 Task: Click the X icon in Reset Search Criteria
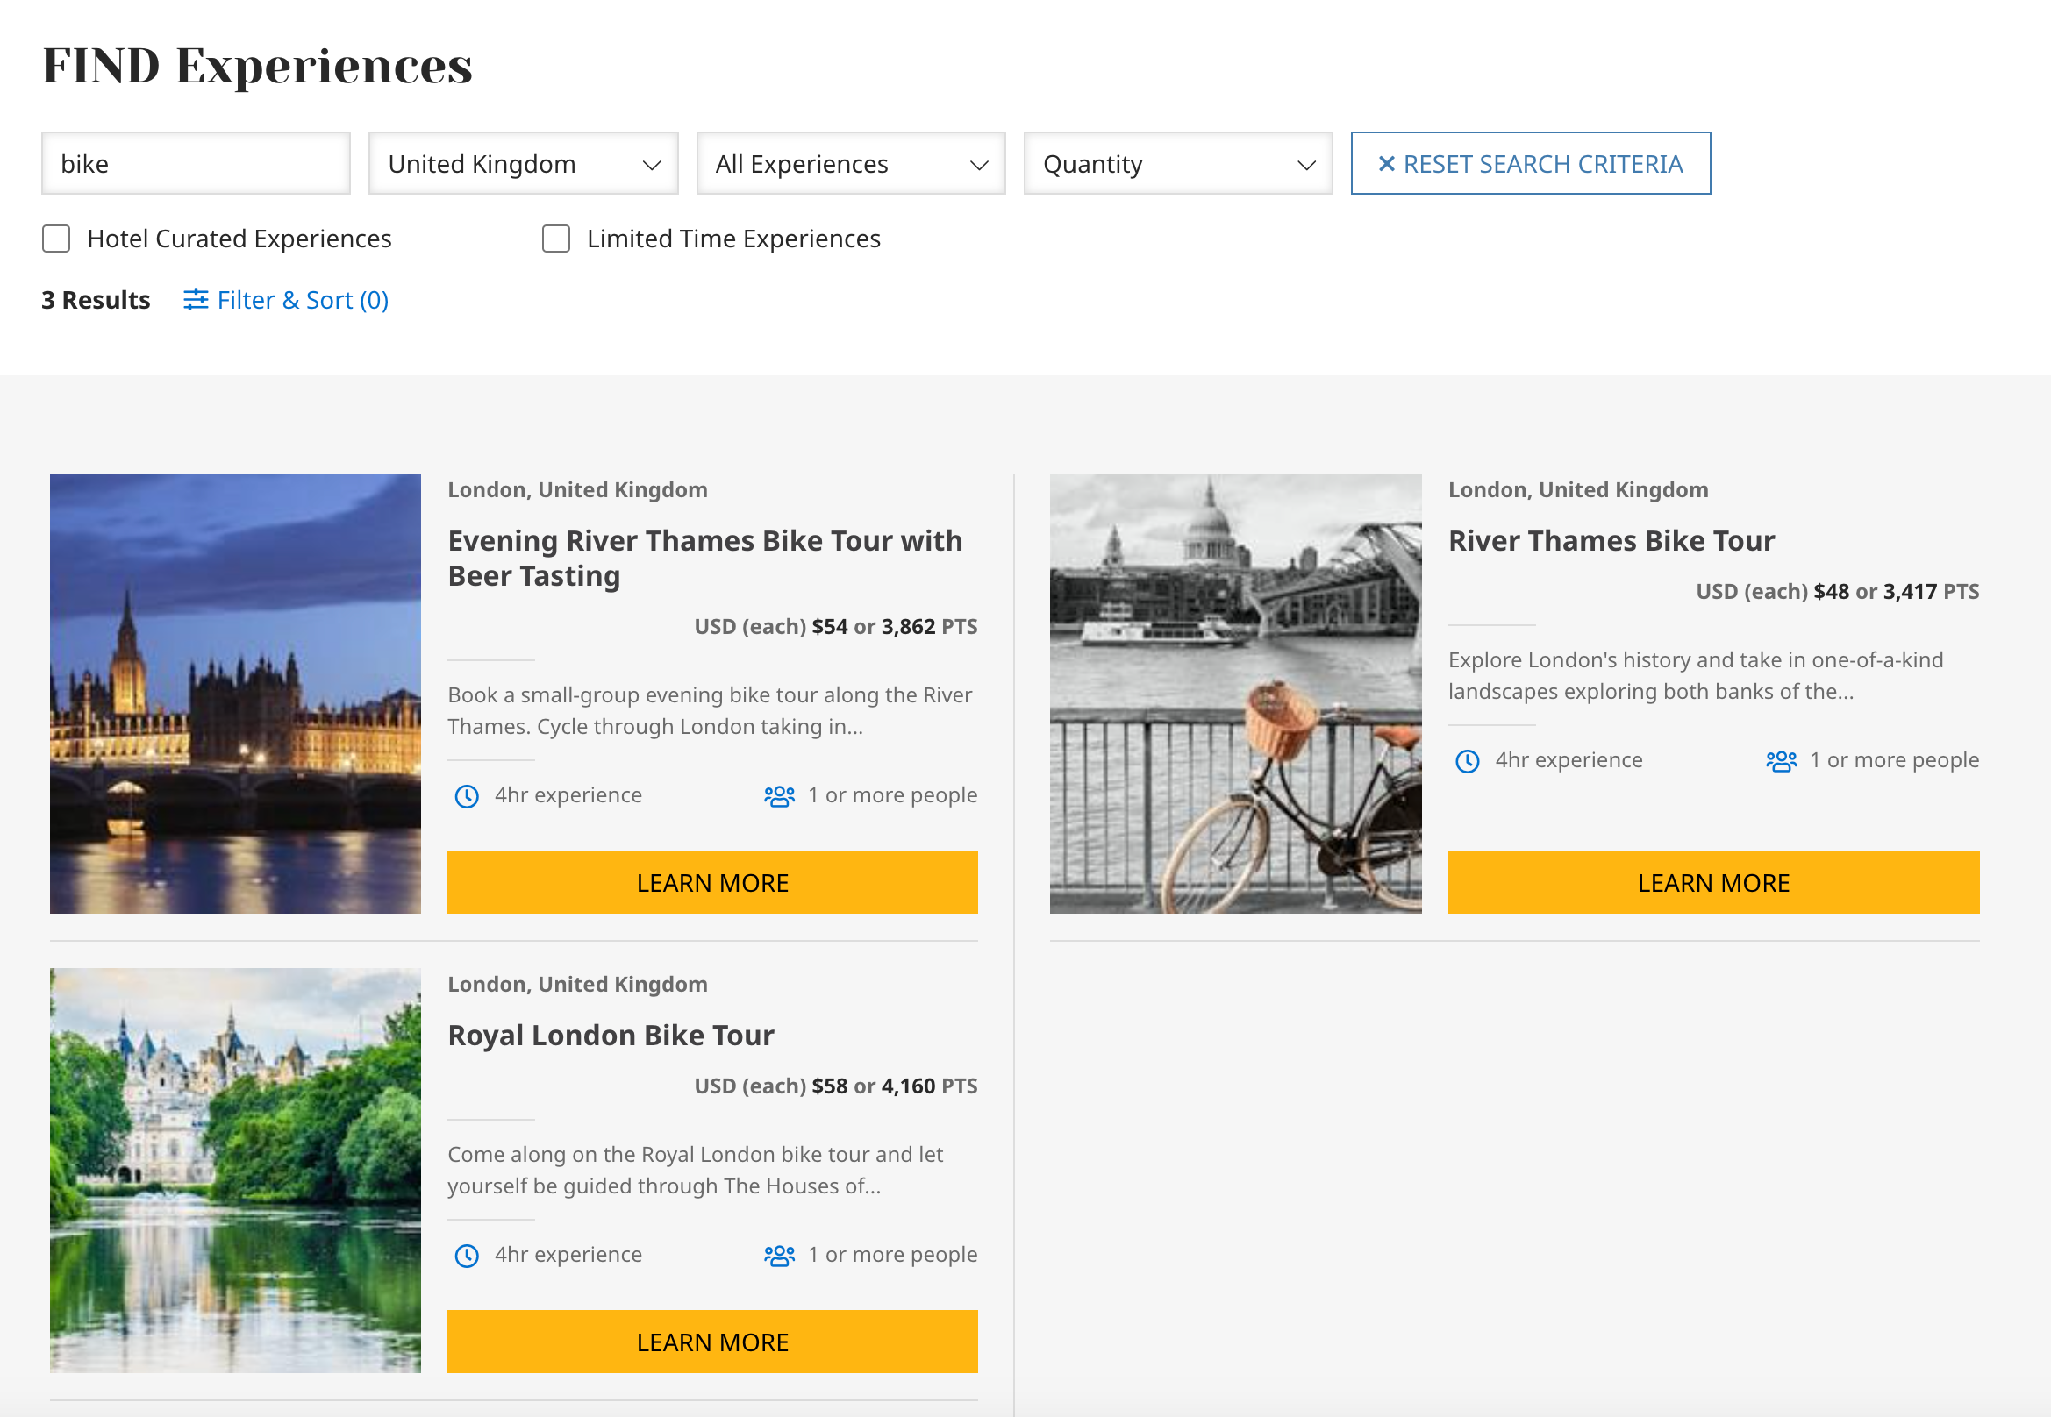(1386, 164)
